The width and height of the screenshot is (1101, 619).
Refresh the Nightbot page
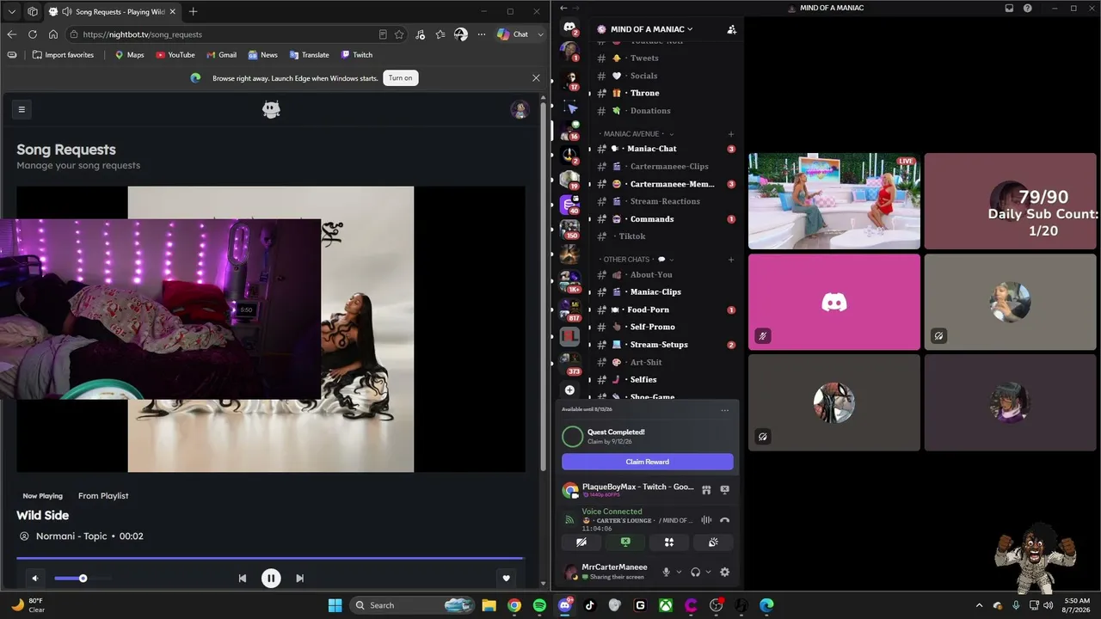[33, 34]
